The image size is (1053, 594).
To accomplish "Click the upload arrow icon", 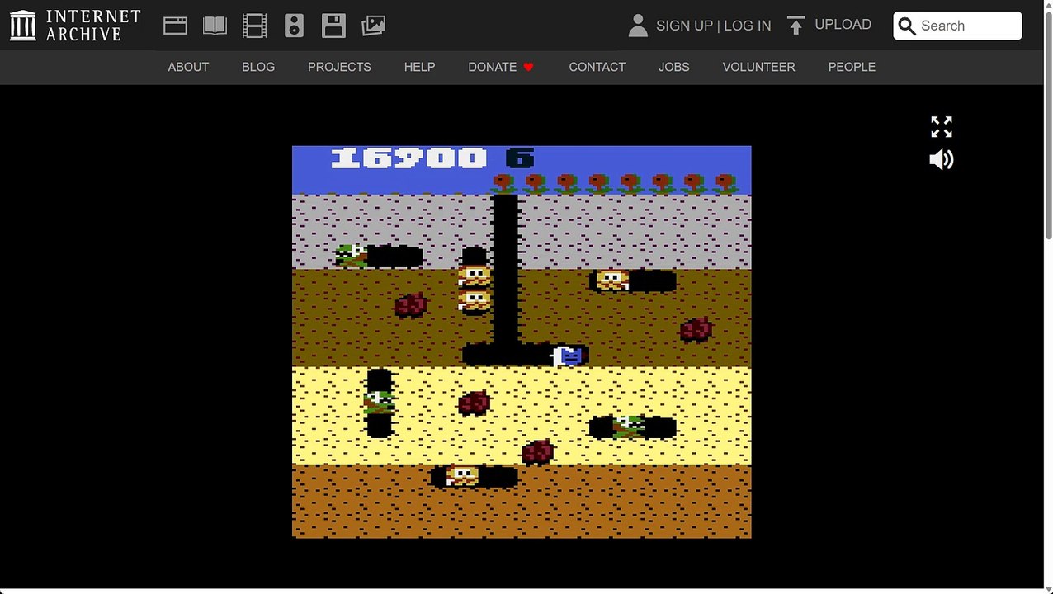I will tap(796, 26).
